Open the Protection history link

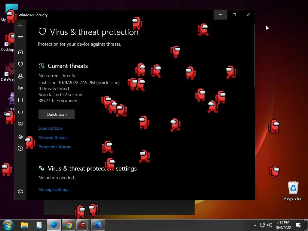coord(55,147)
